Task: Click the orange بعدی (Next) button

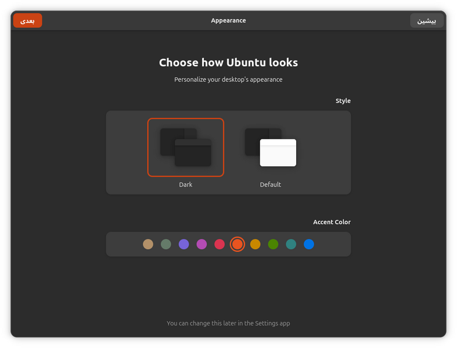Action: pyautogui.click(x=28, y=21)
